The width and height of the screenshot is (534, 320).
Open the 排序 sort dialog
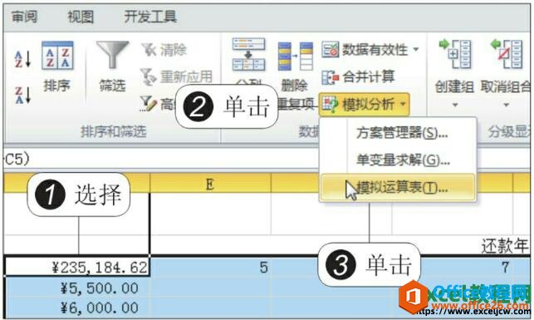pyautogui.click(x=57, y=67)
